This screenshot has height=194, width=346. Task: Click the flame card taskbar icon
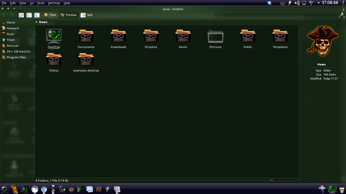[14, 189]
